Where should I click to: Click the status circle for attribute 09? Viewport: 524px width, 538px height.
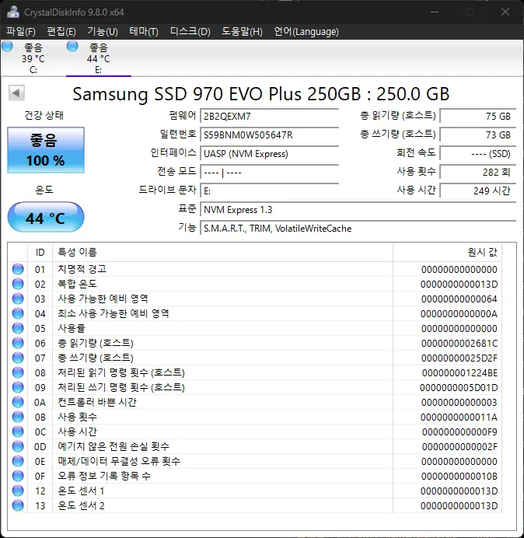coord(18,387)
